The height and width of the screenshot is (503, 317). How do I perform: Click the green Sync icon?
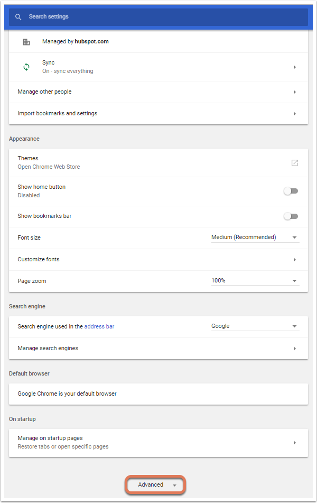pyautogui.click(x=26, y=67)
